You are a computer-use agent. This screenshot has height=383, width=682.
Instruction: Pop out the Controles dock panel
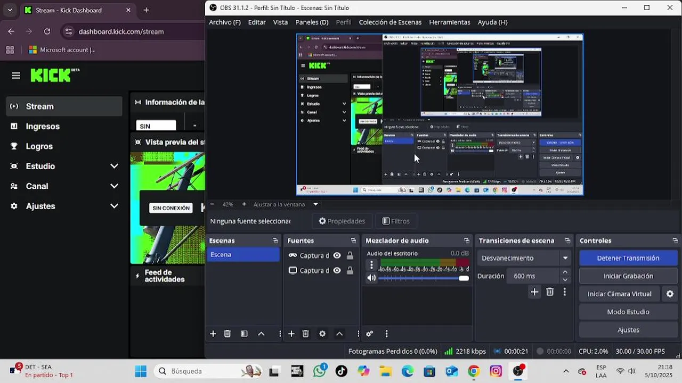click(x=675, y=240)
